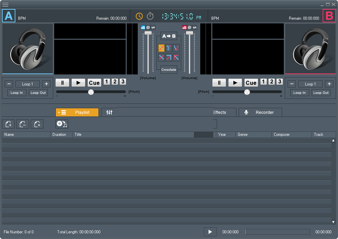
Task: Toggle the rising diagonal crossfade curve
Action: (169, 57)
